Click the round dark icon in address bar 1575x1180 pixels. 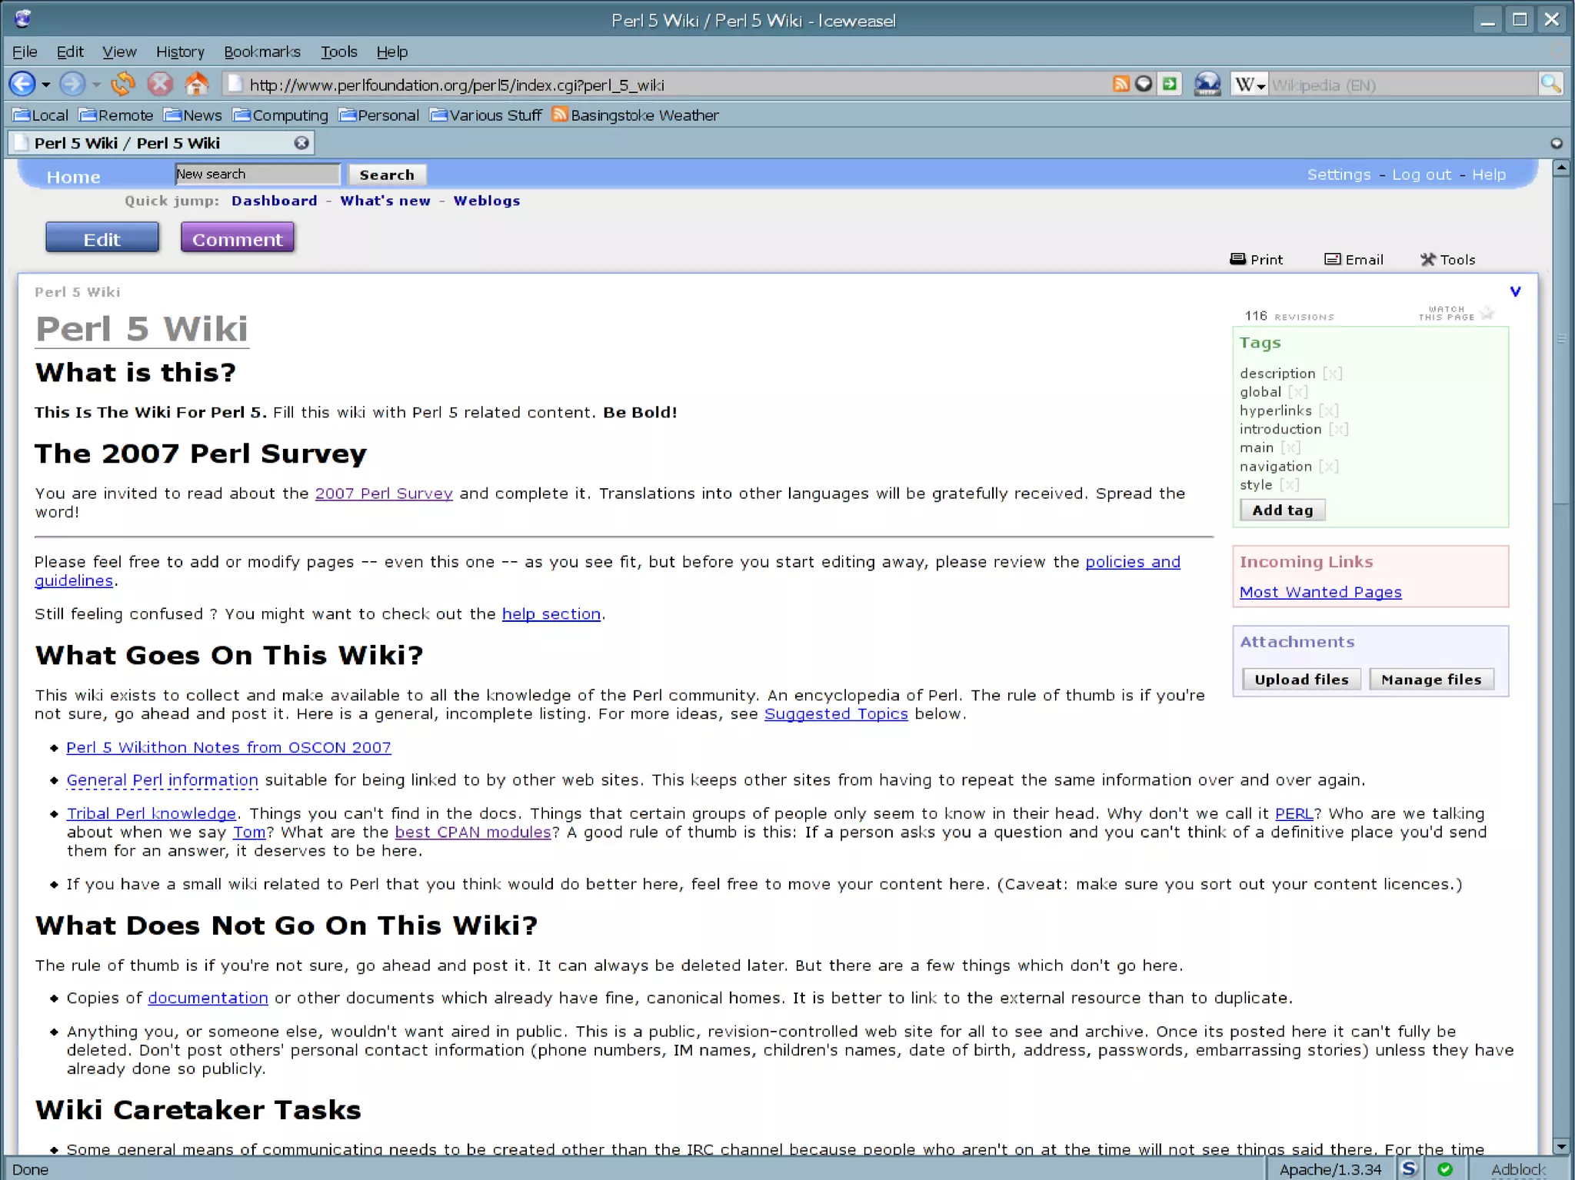(x=1144, y=84)
